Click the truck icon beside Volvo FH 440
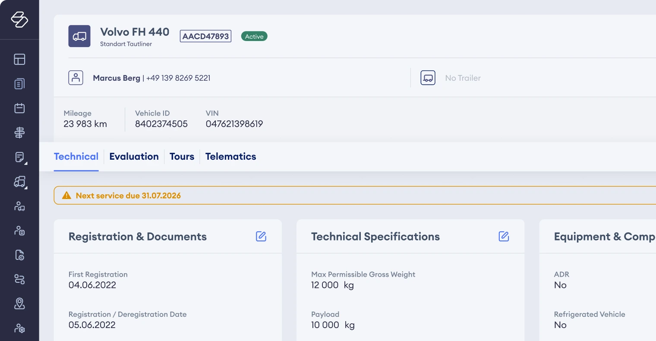Viewport: 656px width, 341px height. (79, 36)
